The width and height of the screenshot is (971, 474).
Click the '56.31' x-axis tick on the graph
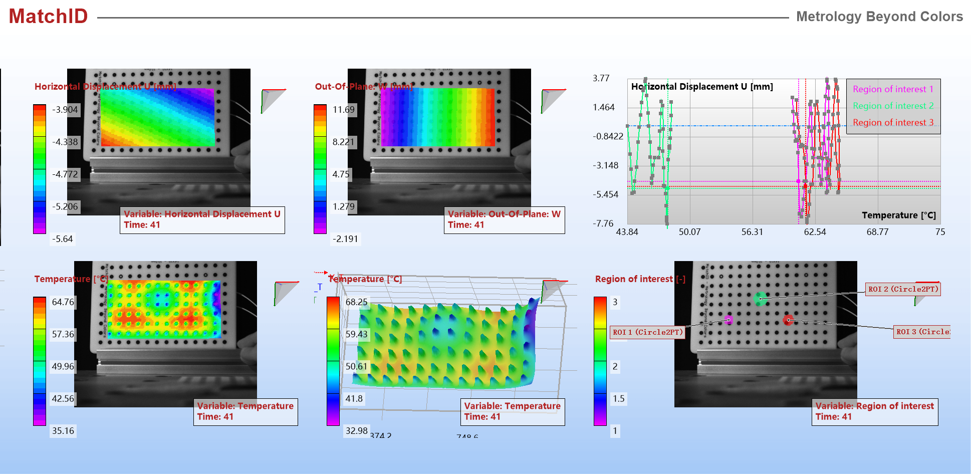pyautogui.click(x=753, y=232)
